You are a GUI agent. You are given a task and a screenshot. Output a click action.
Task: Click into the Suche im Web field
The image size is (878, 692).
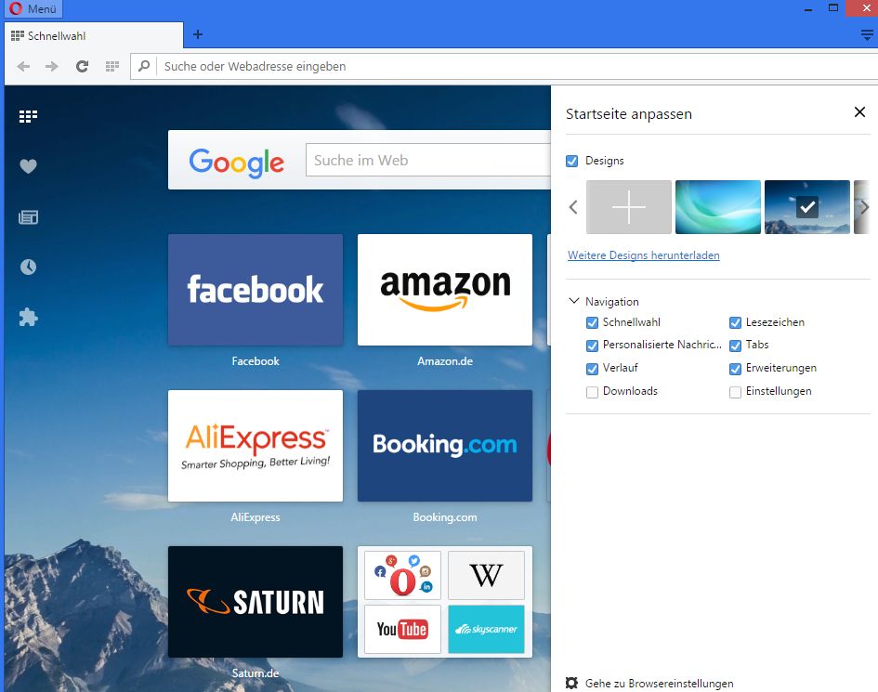pyautogui.click(x=428, y=160)
